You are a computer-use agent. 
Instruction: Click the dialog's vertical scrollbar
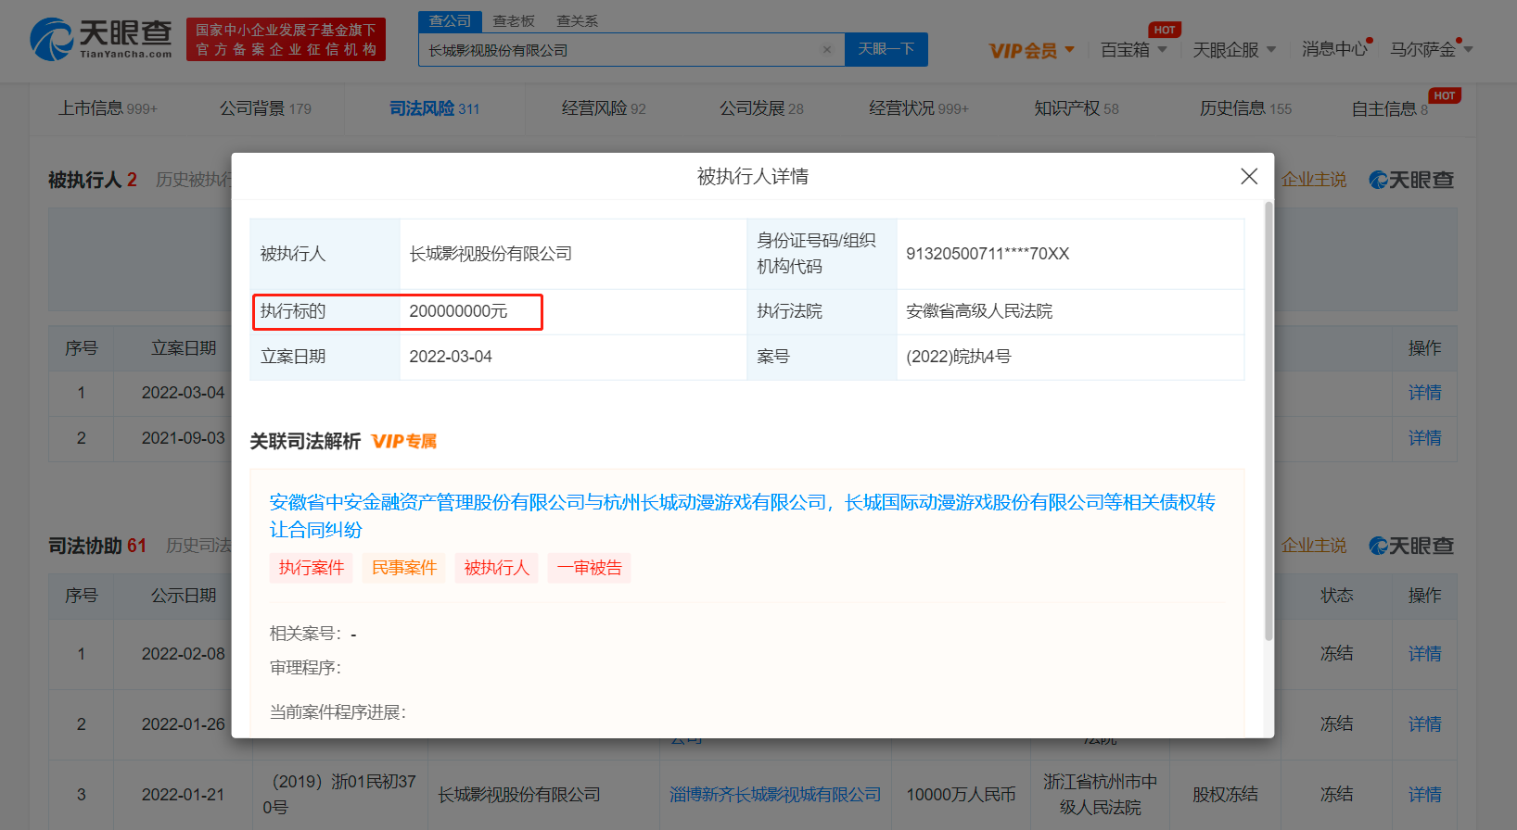[1268, 421]
